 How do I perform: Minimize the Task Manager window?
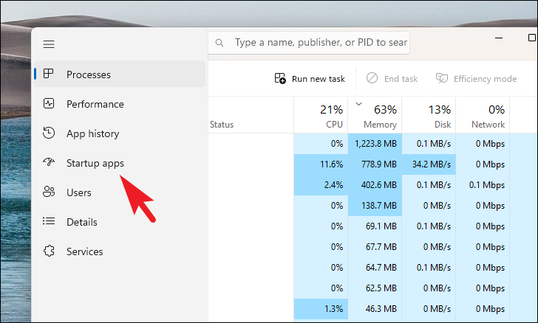tap(499, 38)
